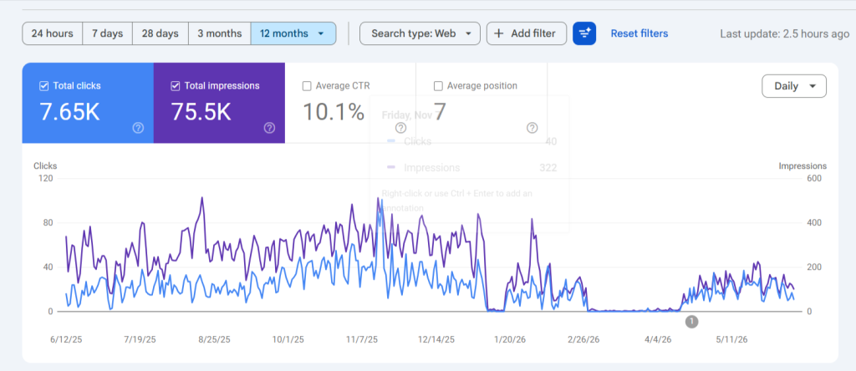Enable the Average position checkbox
Viewport: 856px width, 371px height.
point(438,86)
